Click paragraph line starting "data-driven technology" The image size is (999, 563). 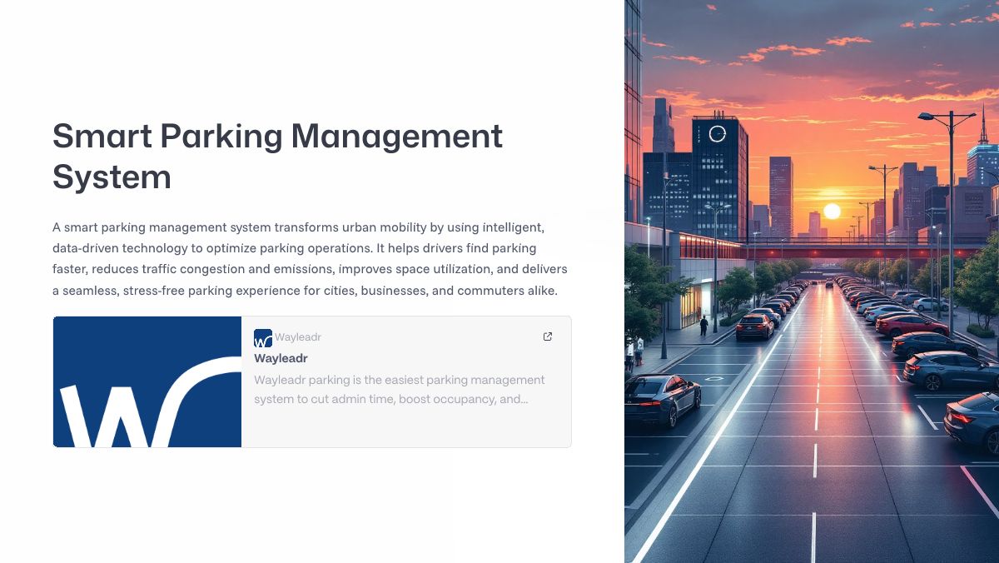294,248
